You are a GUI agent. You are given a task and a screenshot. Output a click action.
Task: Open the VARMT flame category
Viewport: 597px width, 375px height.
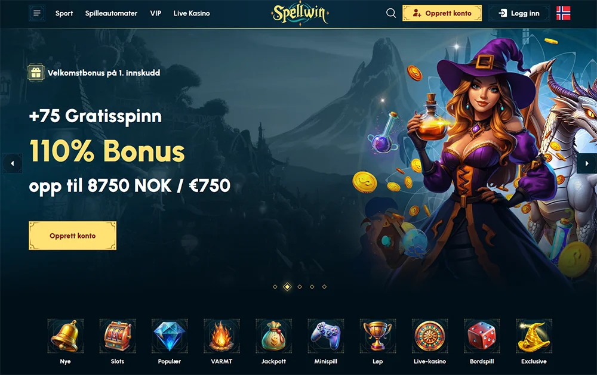coord(221,336)
